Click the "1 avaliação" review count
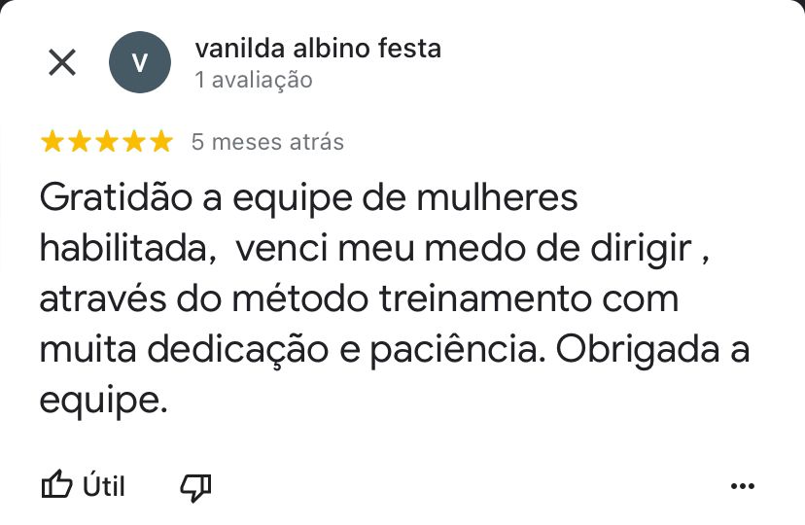Screen dimensions: 805x525 tap(254, 80)
